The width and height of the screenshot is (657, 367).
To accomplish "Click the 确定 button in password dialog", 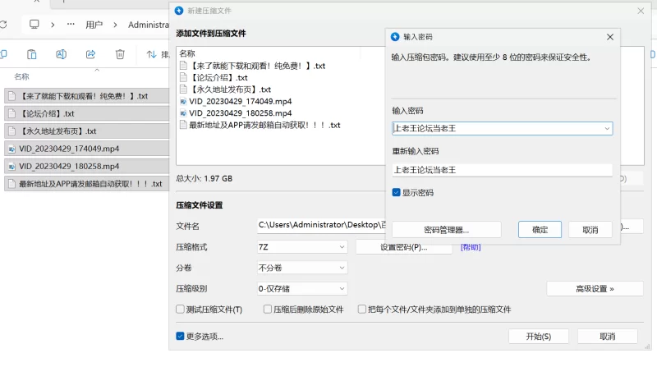I will (540, 230).
